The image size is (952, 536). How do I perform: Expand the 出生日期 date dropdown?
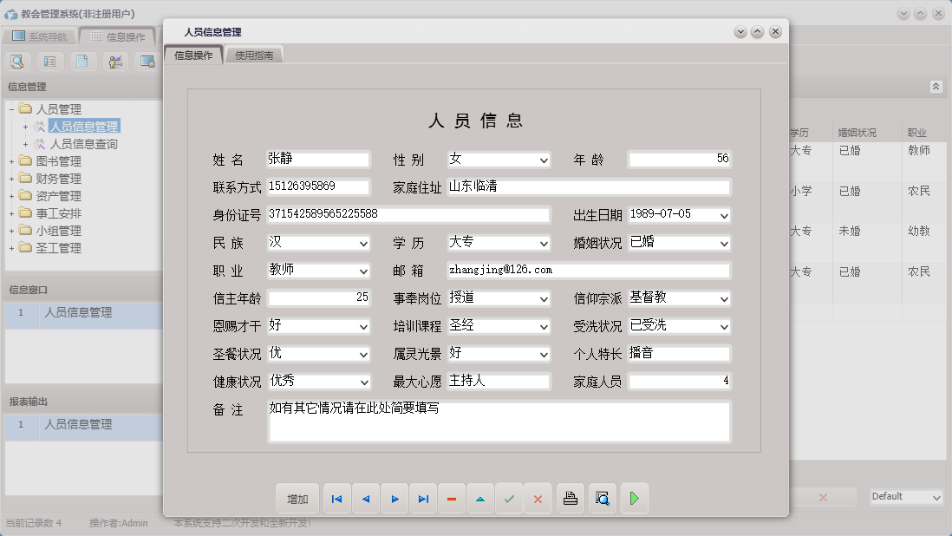pyautogui.click(x=724, y=215)
